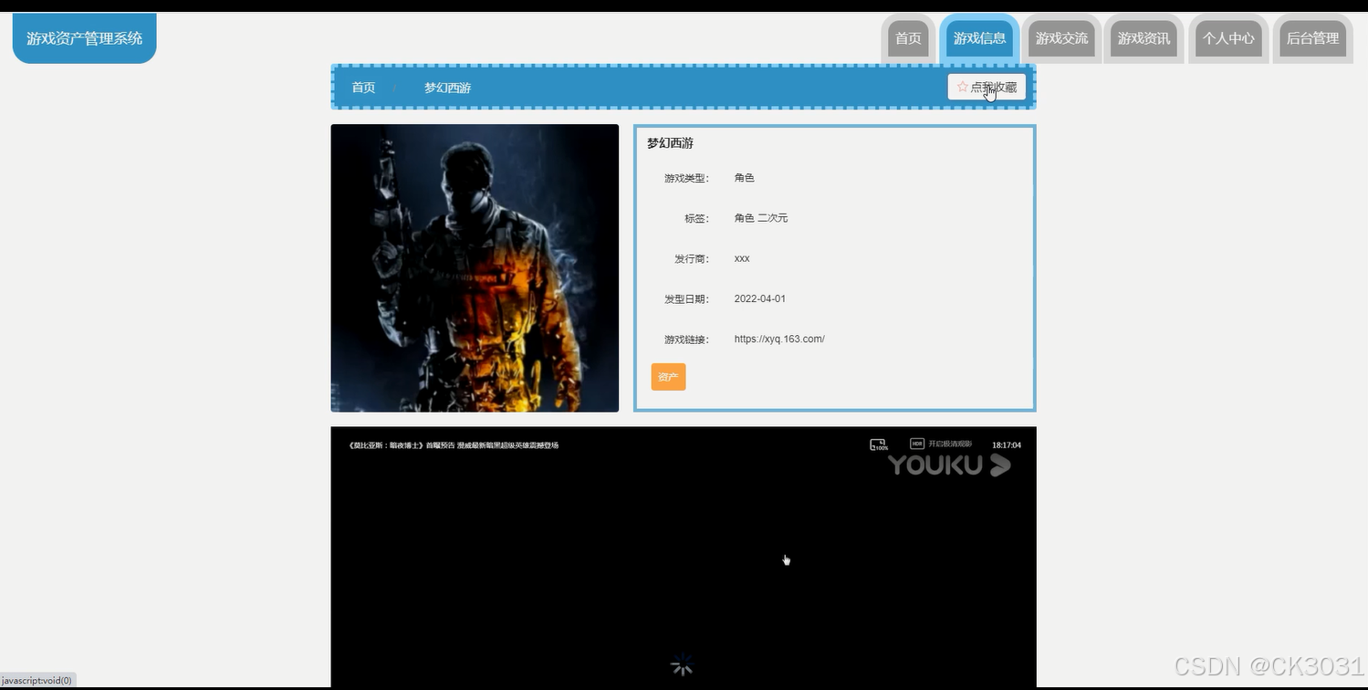
Task: Click the loading spinner in the video
Action: (x=682, y=665)
